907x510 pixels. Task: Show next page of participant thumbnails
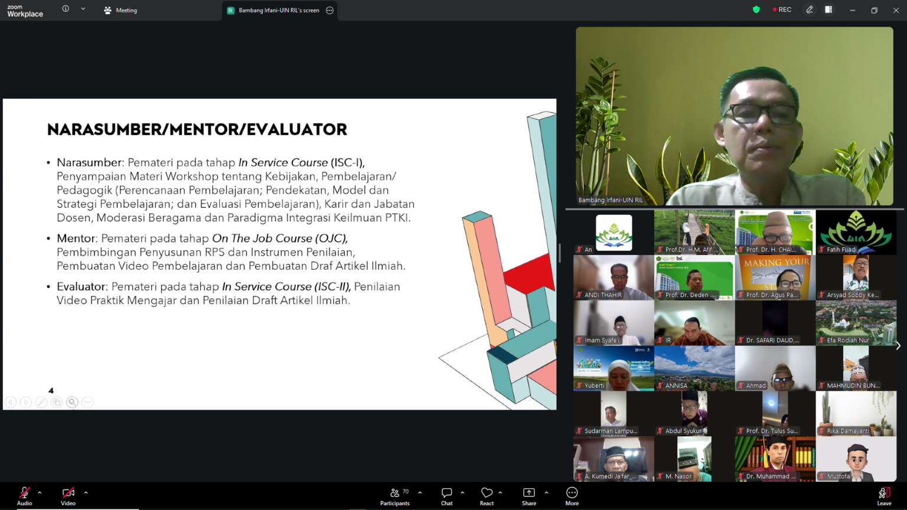[x=898, y=346]
